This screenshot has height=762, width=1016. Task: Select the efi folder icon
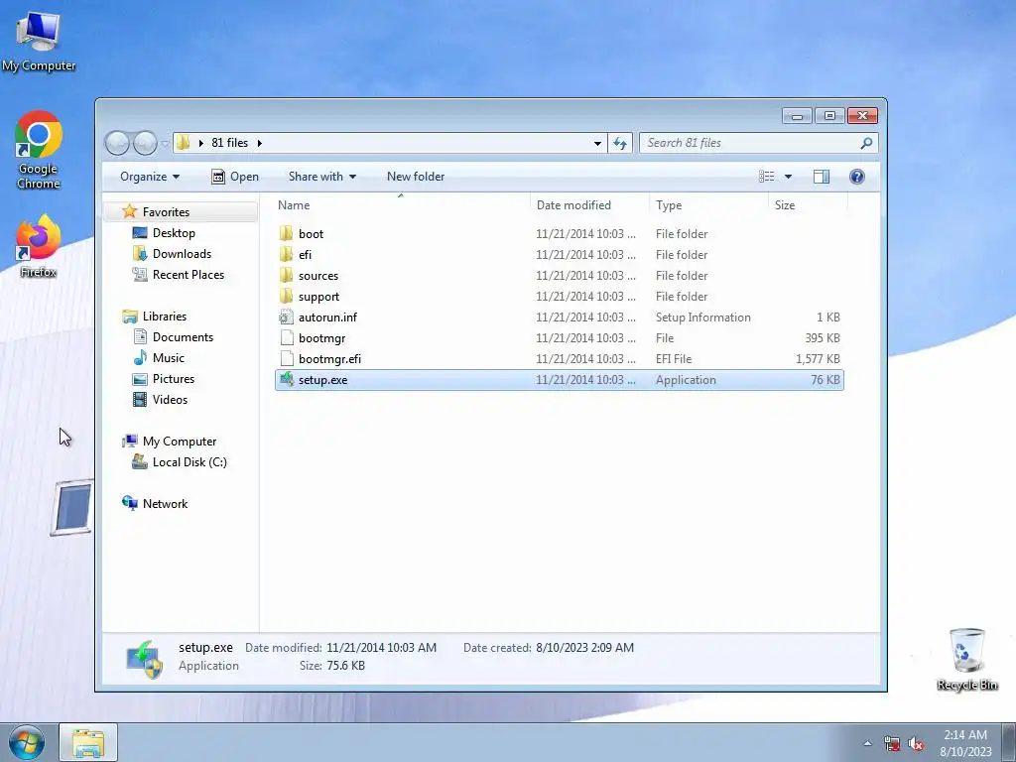pyautogui.click(x=287, y=254)
